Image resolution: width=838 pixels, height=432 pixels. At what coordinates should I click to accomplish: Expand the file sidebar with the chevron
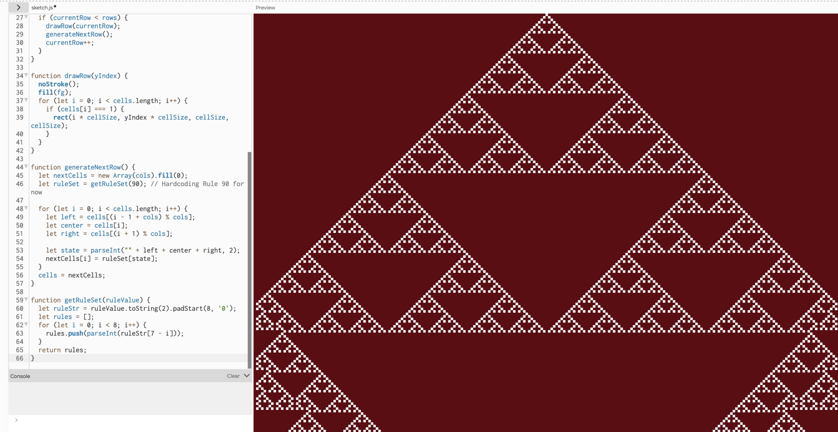[18, 7]
